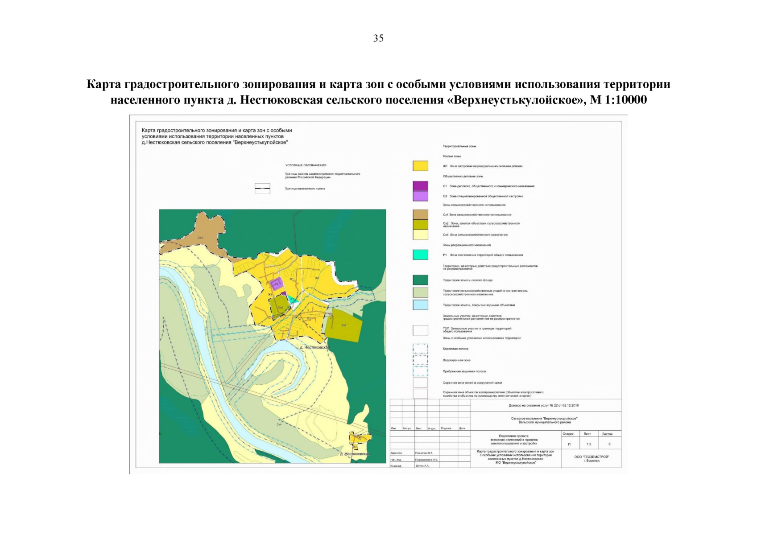Click the Директор label in title block
Viewport: 757px width, 535px height.
(x=397, y=453)
